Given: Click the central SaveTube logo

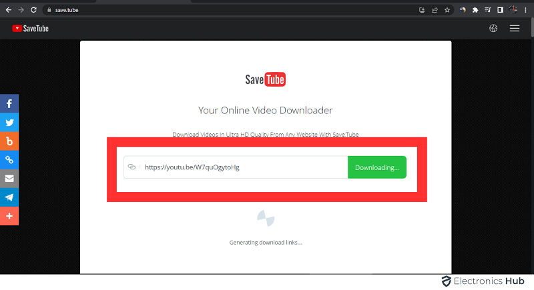Looking at the screenshot, I should [x=265, y=79].
